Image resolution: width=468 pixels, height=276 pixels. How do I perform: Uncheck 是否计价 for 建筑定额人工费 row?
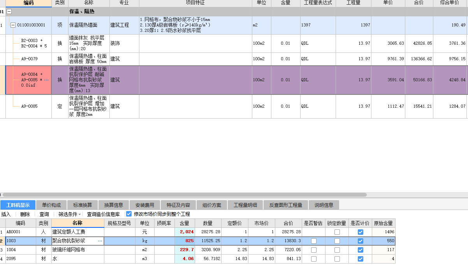pyautogui.click(x=361, y=232)
